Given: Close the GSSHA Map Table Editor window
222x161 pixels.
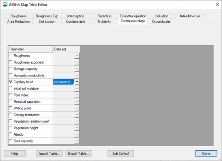Looking at the screenshot, I should (x=217, y=4).
